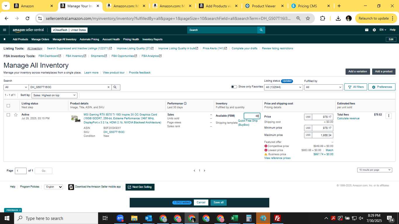Click the Add a product button
Image resolution: width=399 pixels, height=224 pixels.
384,71
